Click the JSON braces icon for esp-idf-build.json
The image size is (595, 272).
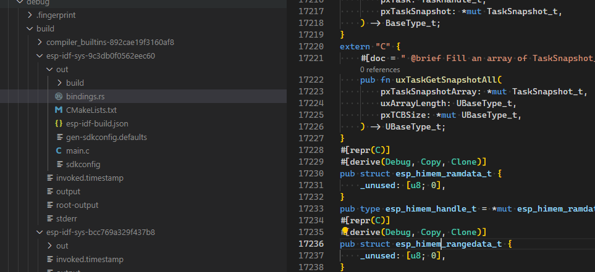(x=59, y=123)
